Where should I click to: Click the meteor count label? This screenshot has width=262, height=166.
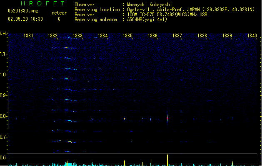click(59, 13)
